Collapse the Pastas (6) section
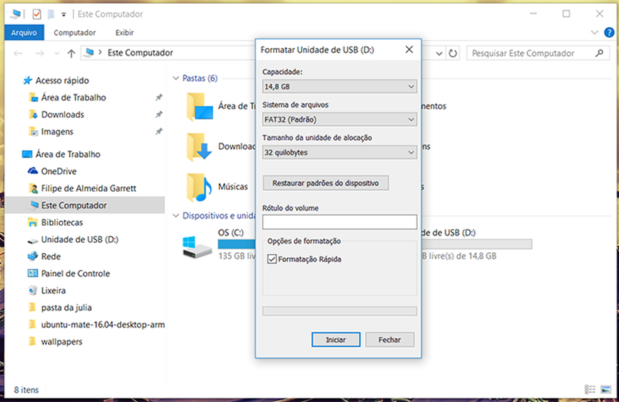Viewport: 619px width, 402px height. [176, 78]
